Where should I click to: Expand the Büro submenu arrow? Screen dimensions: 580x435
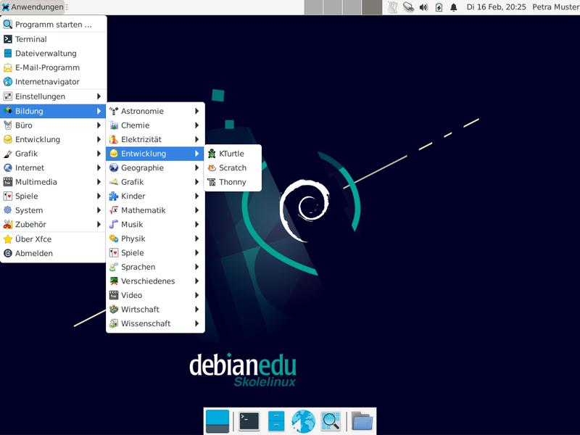99,125
